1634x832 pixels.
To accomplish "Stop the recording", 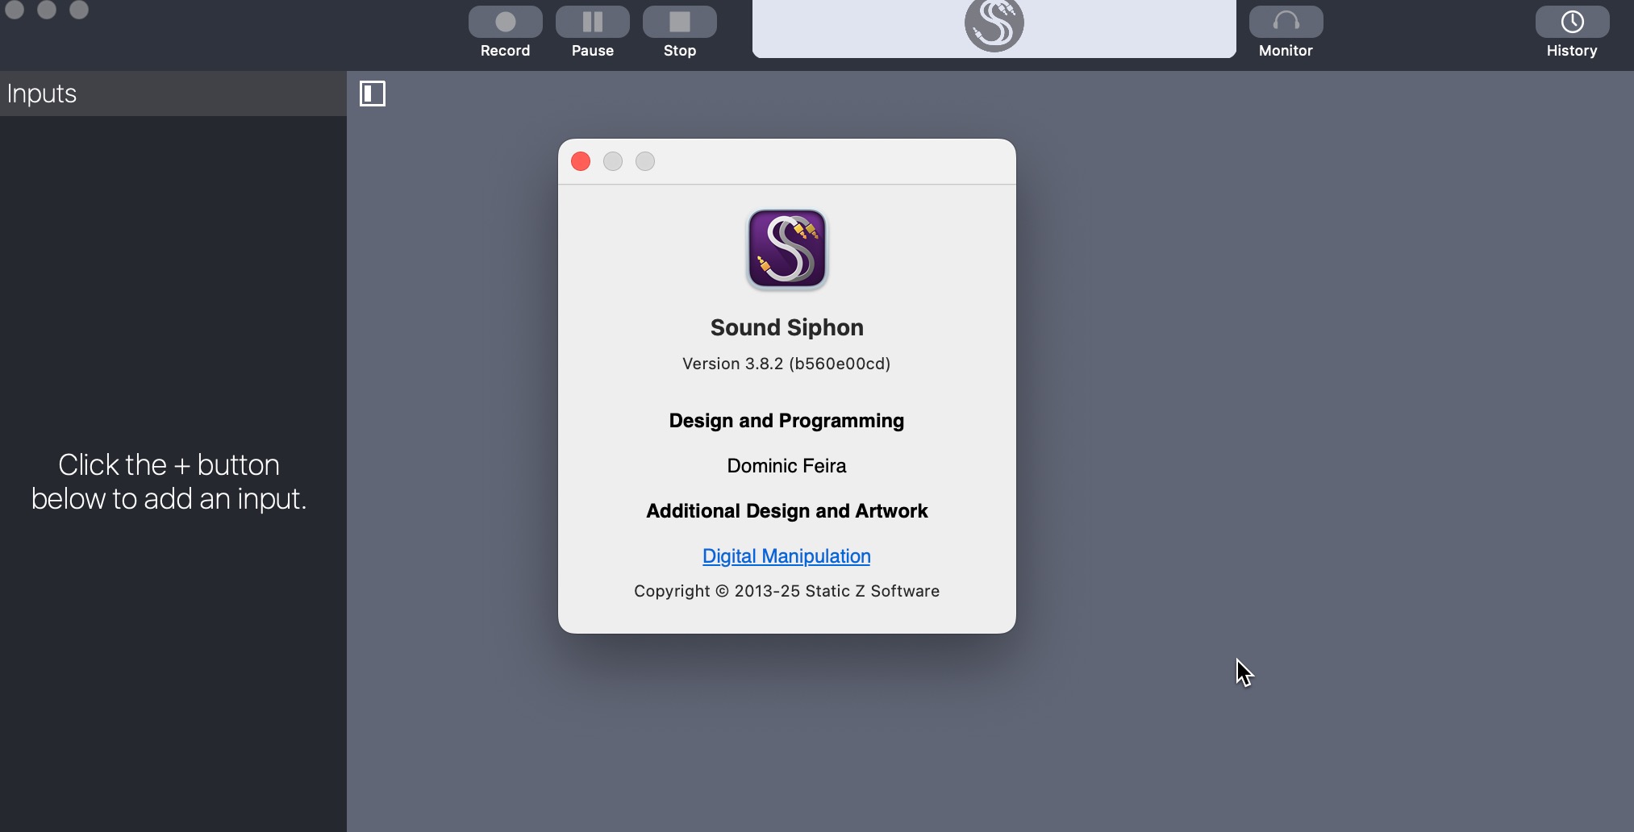I will [x=679, y=23].
